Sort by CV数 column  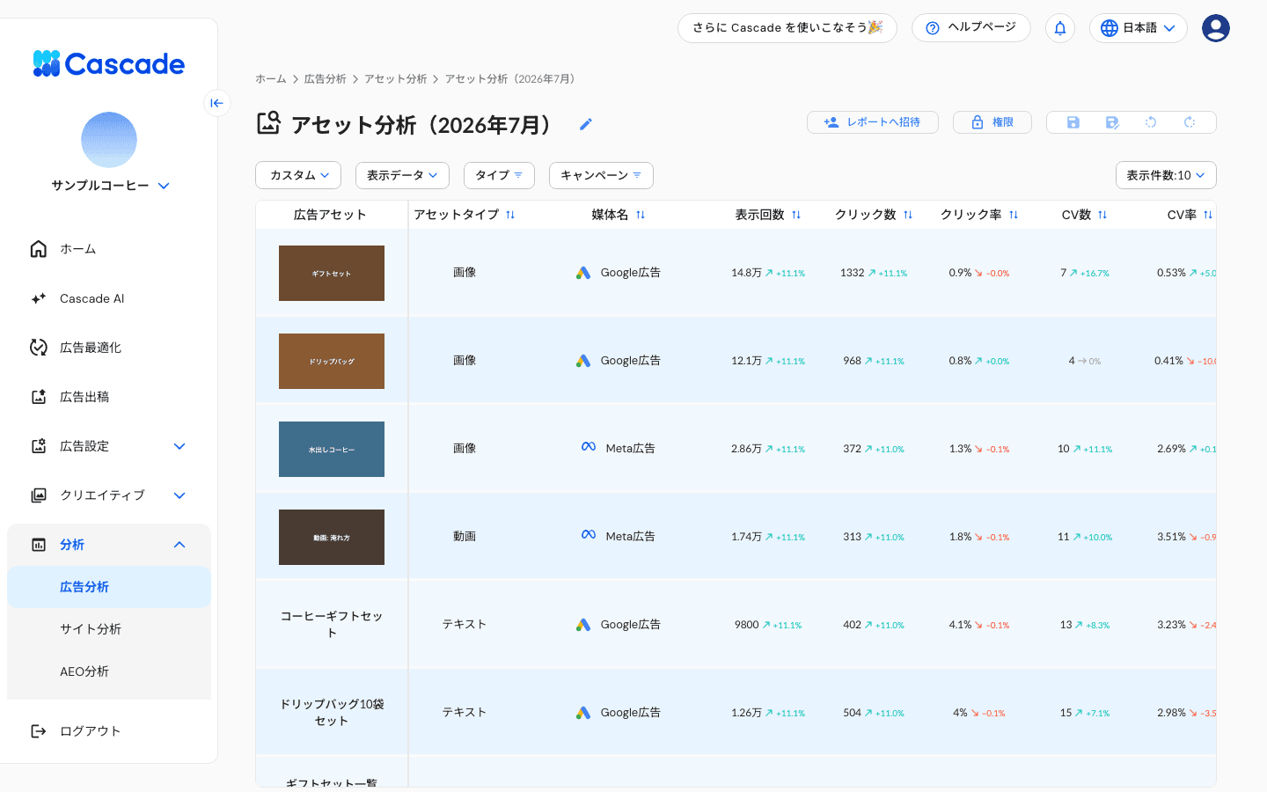click(x=1102, y=215)
